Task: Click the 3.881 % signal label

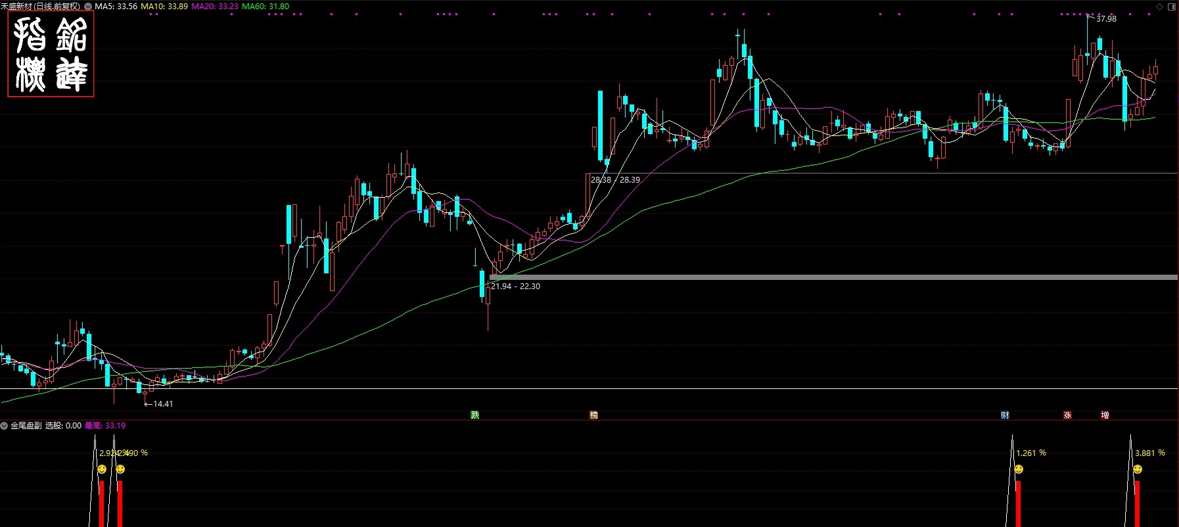Action: point(1150,453)
